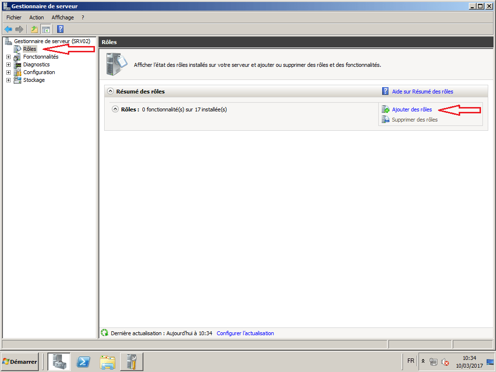496x372 pixels.
Task: Click the green plus icon for Ajouter des rôles
Action: pos(385,109)
